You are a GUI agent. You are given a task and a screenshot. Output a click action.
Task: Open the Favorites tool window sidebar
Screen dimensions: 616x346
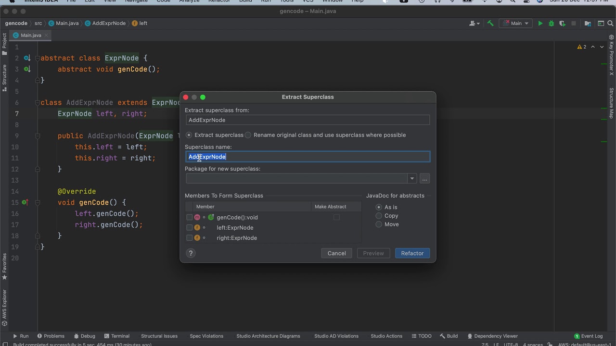point(4,266)
